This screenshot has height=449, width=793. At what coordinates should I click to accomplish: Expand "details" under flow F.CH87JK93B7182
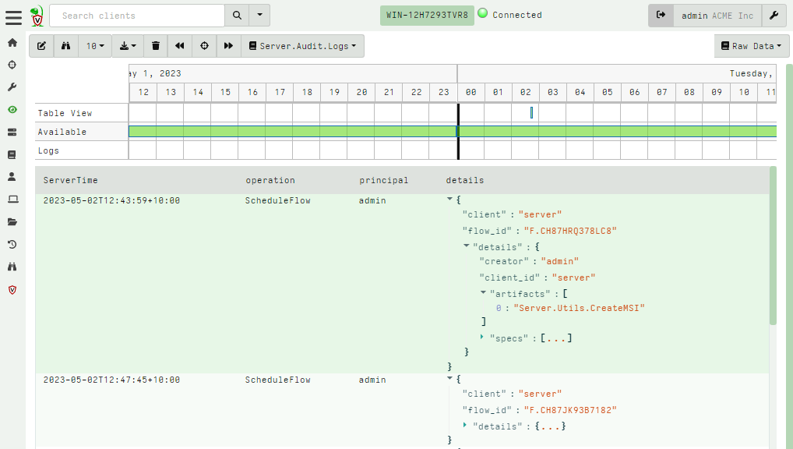(465, 425)
